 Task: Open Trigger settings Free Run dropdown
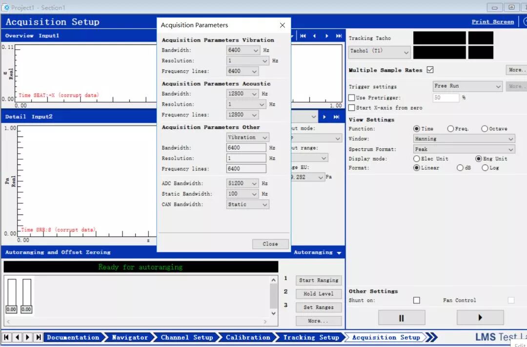pos(467,86)
